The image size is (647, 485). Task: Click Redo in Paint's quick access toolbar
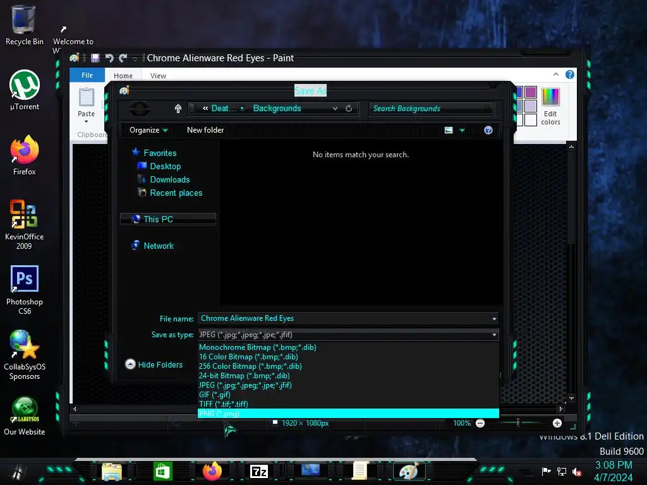[x=123, y=58]
